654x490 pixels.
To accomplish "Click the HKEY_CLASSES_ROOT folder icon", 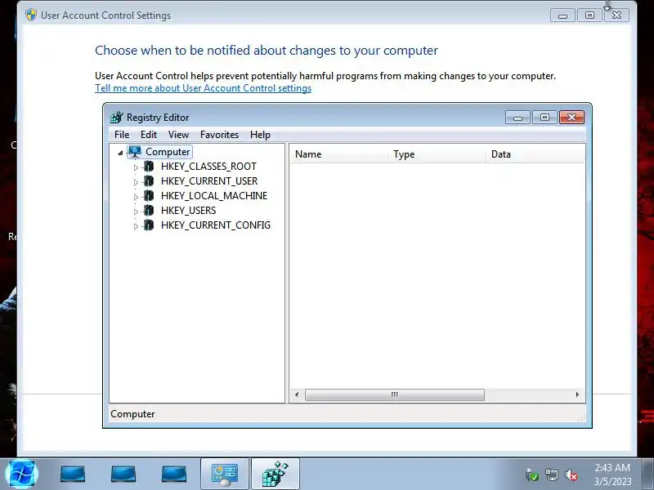I will (x=149, y=167).
